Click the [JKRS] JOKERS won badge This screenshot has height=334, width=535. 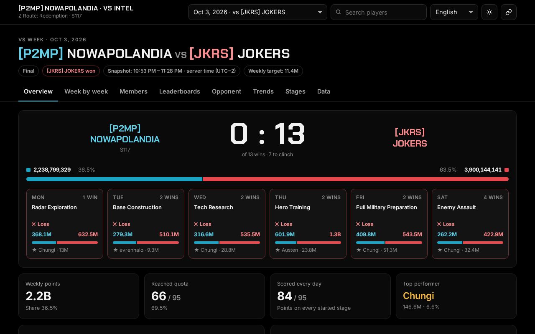(x=71, y=71)
